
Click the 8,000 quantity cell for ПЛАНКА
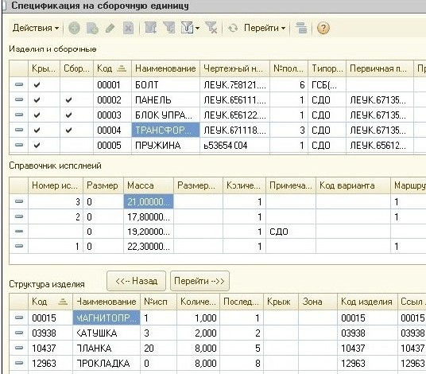point(199,348)
